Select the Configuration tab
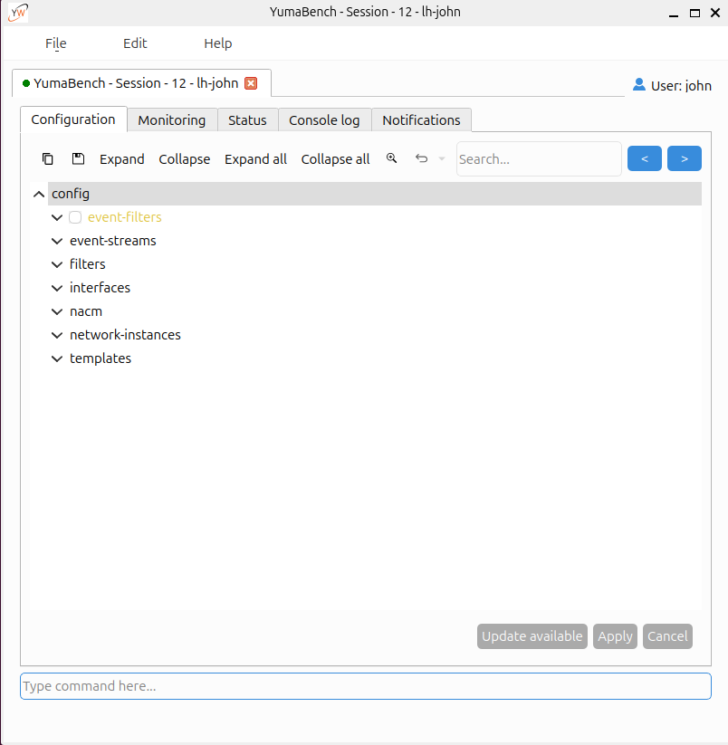This screenshot has height=745, width=728. click(x=73, y=119)
